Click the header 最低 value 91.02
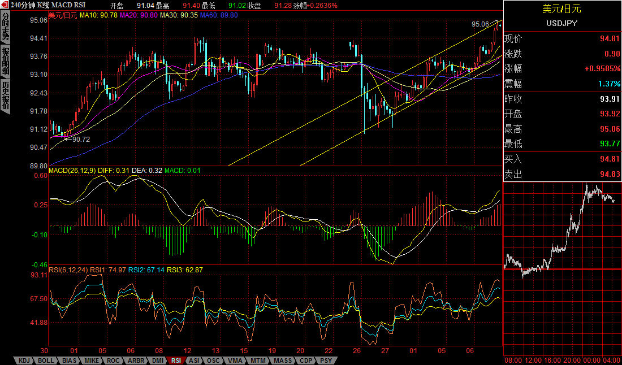The image size is (622, 365). [x=237, y=6]
